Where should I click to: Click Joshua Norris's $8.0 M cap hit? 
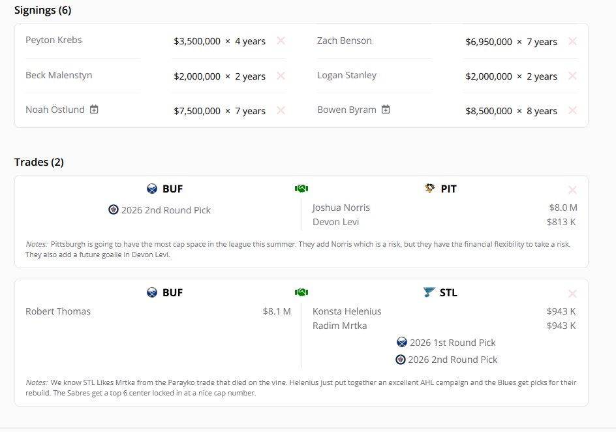tap(563, 208)
